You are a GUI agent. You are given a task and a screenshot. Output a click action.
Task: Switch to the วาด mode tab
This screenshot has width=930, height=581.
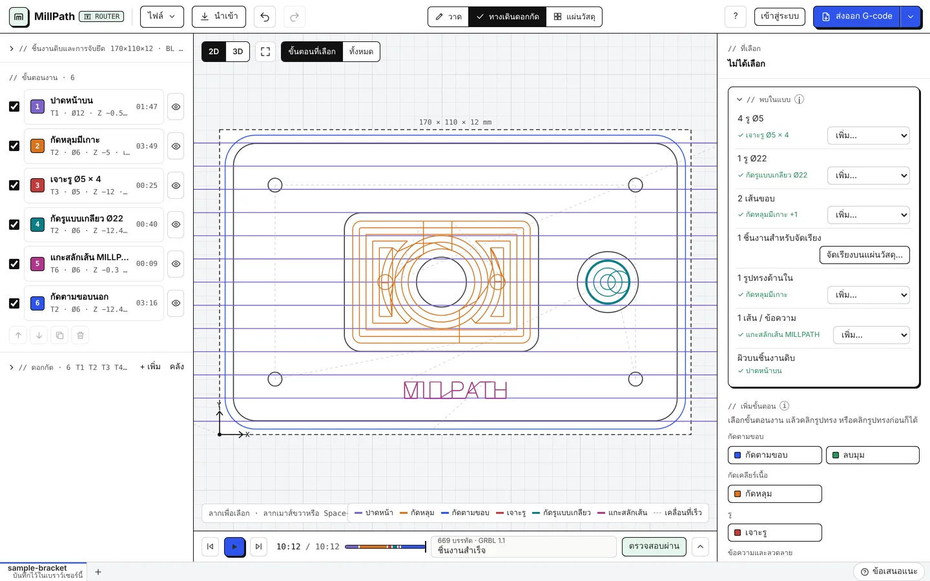coord(448,17)
